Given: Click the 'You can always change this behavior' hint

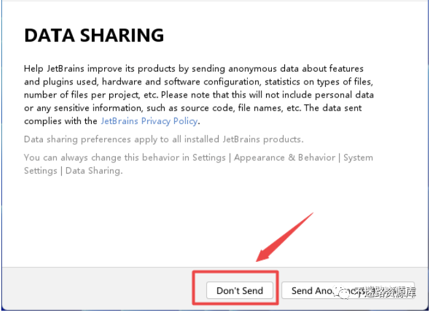Looking at the screenshot, I should 198,164.
